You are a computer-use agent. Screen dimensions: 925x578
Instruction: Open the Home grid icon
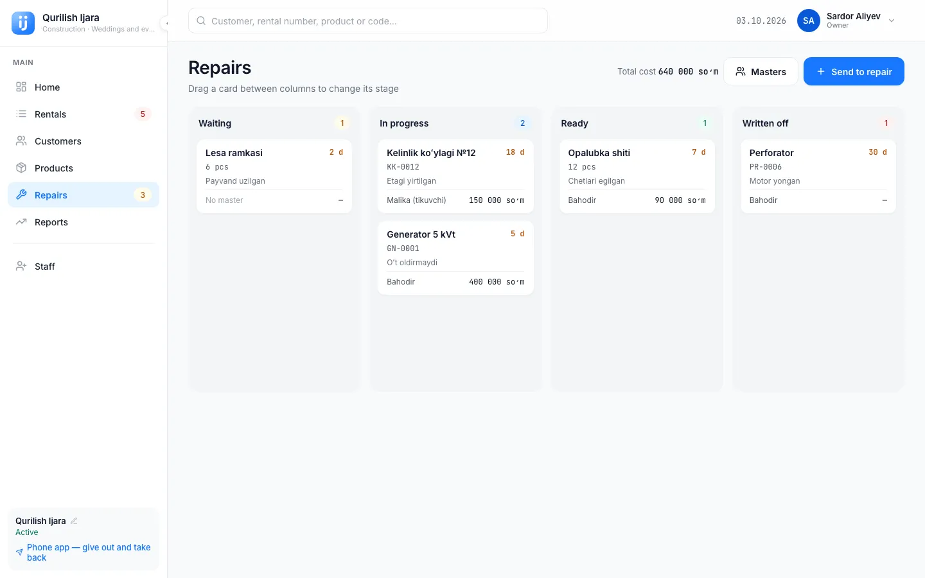(21, 87)
